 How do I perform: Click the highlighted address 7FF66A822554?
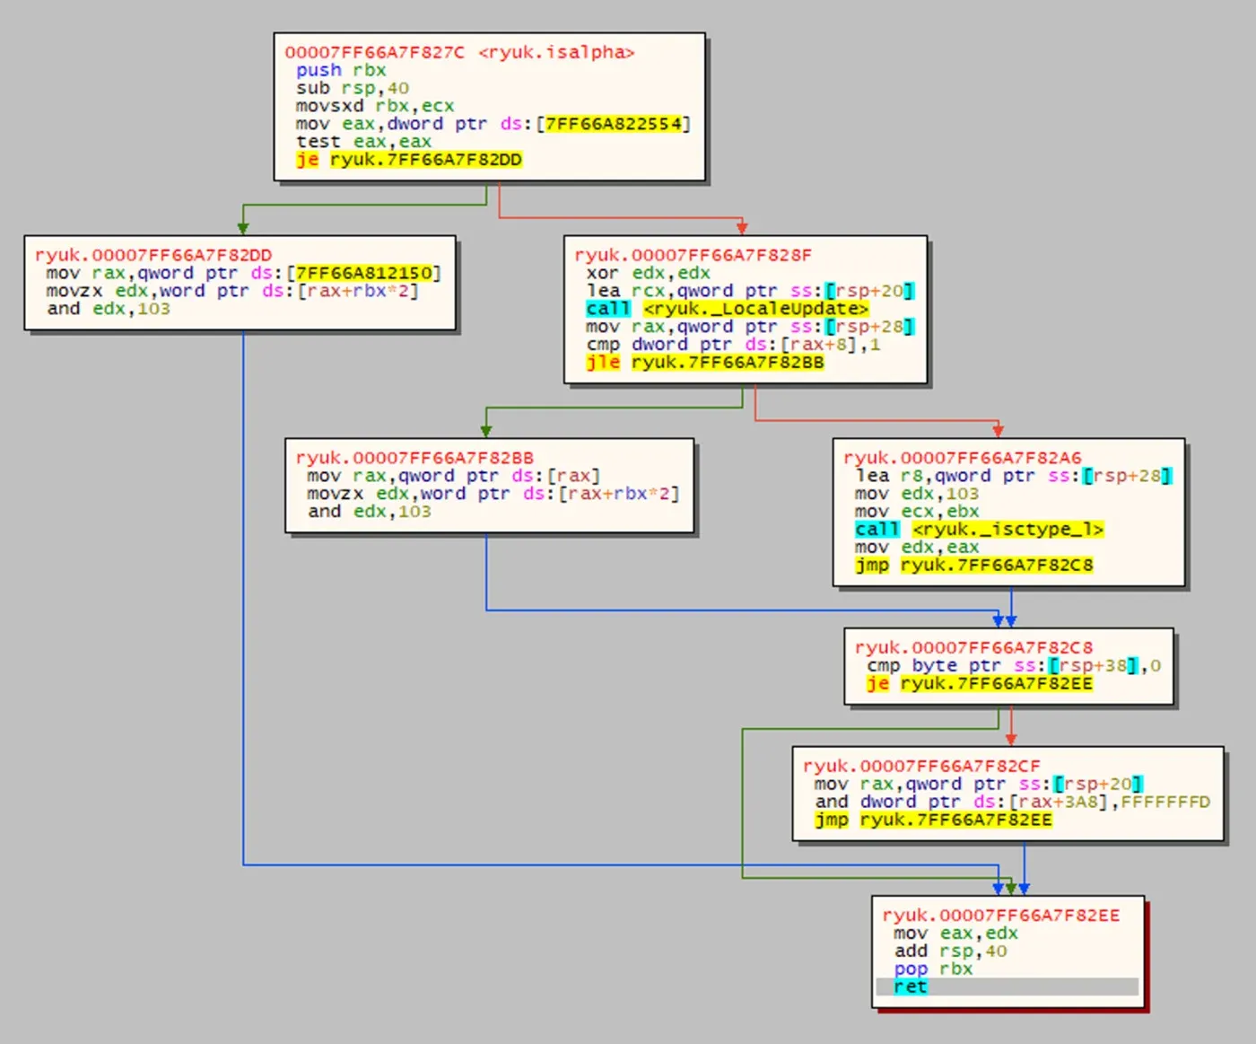pos(614,124)
